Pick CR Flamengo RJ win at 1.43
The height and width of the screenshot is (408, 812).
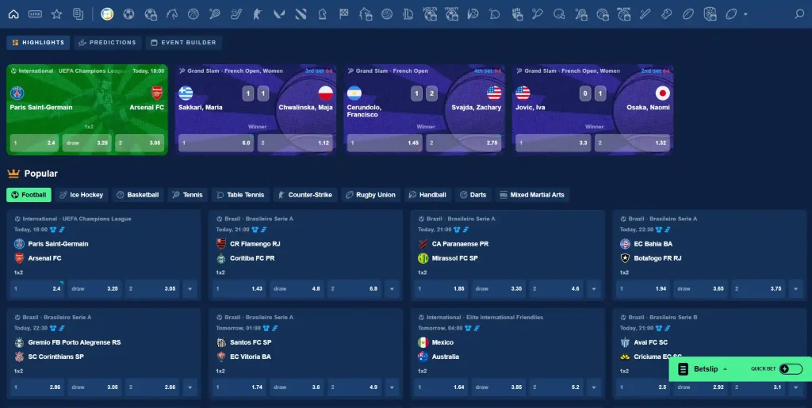tap(239, 288)
